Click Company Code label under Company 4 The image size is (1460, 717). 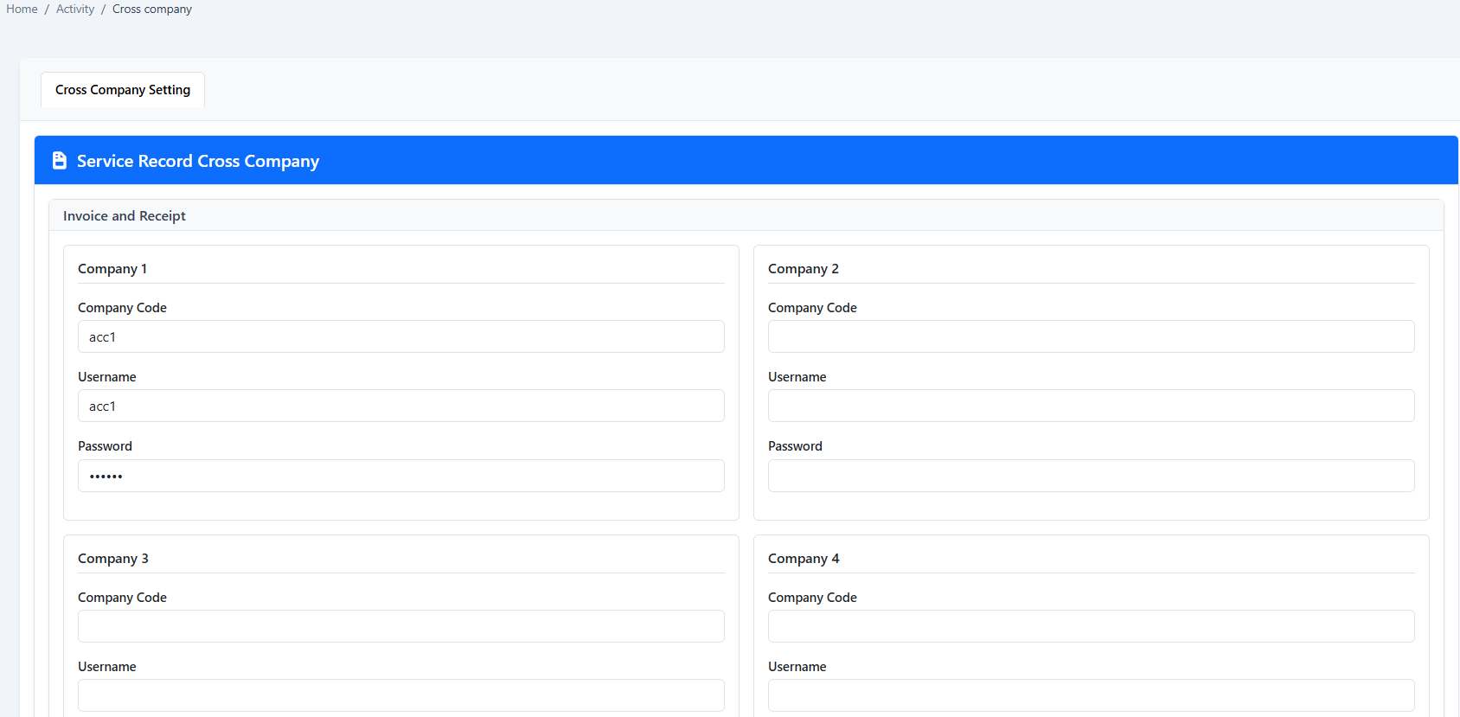point(812,598)
